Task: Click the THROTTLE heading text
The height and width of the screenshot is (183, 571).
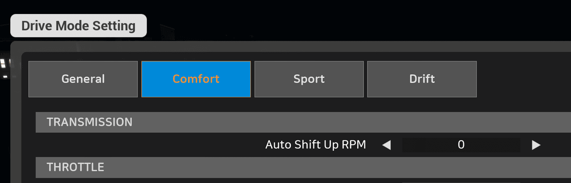Action: point(75,167)
